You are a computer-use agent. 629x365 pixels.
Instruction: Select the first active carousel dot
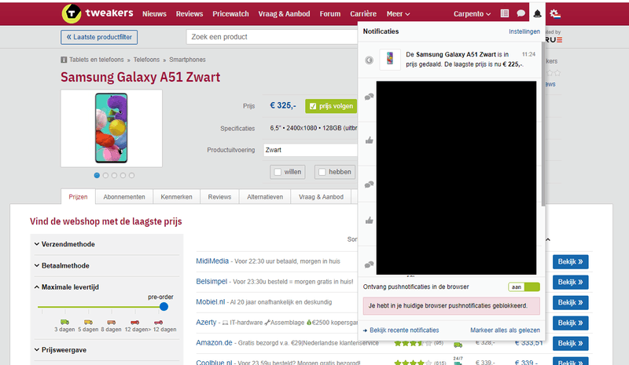click(97, 176)
